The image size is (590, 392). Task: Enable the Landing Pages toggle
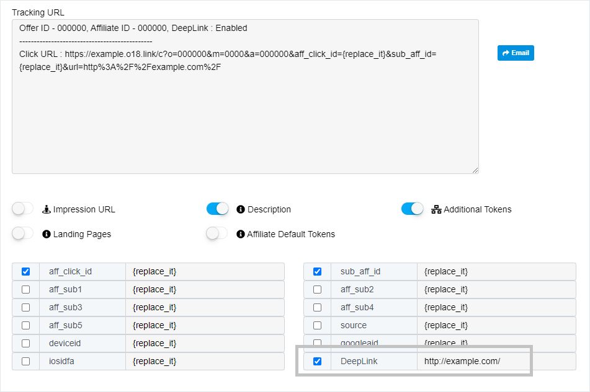click(23, 233)
